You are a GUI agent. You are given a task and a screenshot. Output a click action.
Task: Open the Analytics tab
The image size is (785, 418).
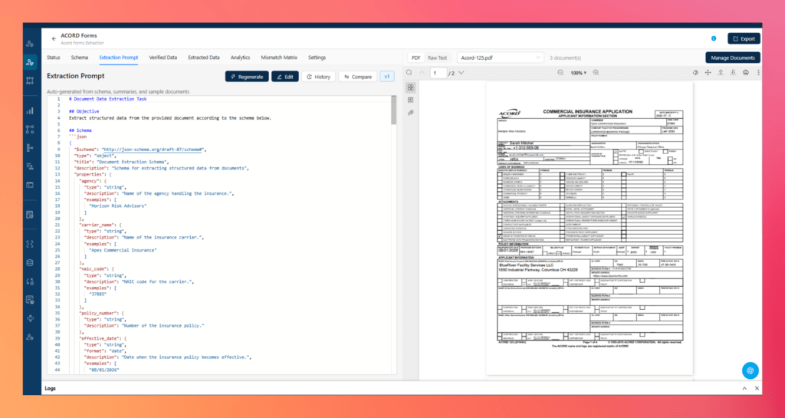(x=240, y=58)
